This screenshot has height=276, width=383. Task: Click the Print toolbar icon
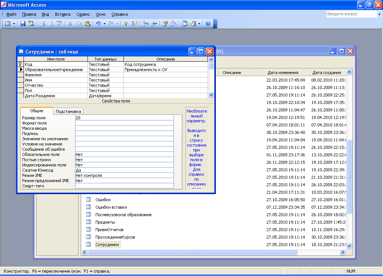point(42,24)
